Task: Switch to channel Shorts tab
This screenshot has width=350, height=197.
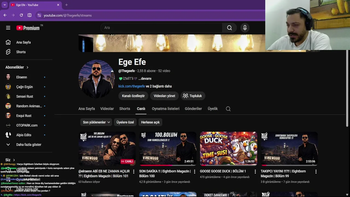Action: pos(125,109)
